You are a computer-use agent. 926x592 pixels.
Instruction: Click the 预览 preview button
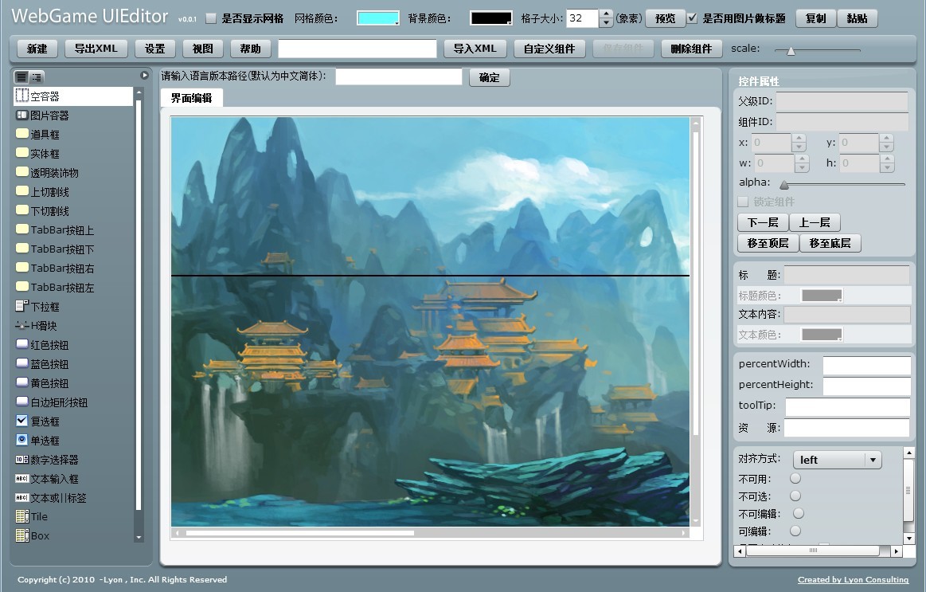(665, 18)
